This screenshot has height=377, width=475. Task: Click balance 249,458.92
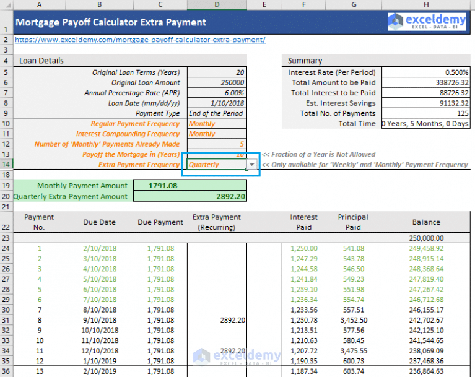click(x=426, y=249)
